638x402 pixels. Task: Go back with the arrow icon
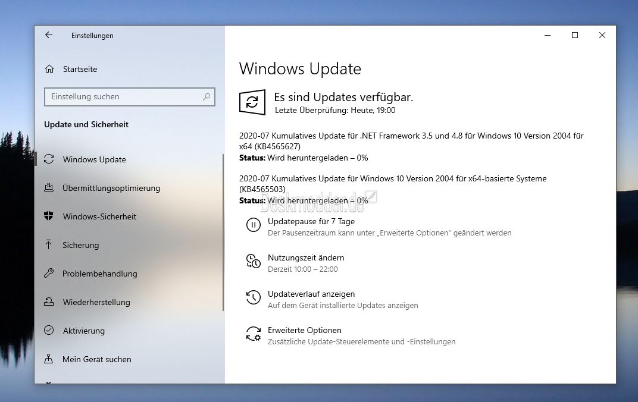[49, 35]
